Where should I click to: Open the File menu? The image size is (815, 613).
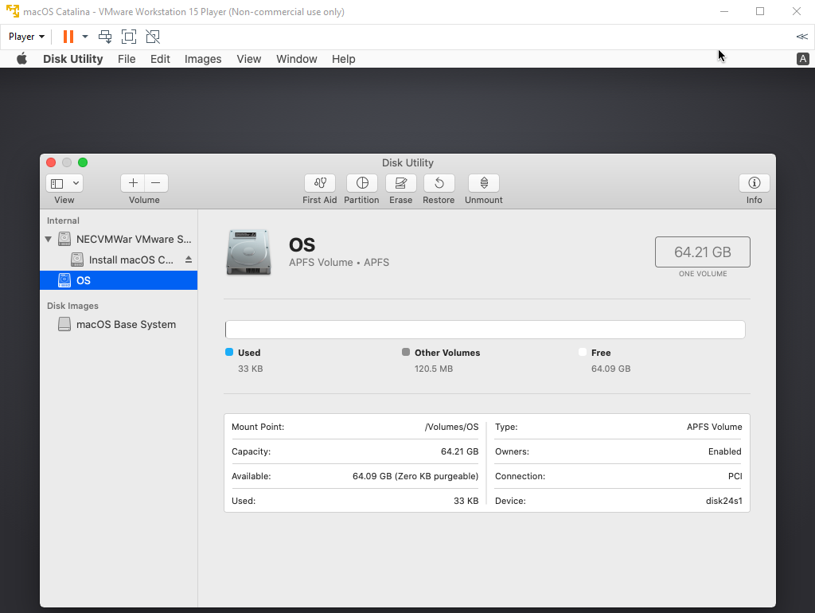127,59
